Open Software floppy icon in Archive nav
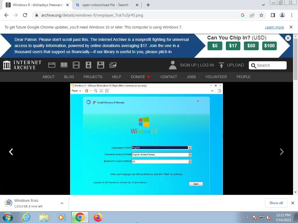Screen dimensions: 298x223 coord(100,65)
